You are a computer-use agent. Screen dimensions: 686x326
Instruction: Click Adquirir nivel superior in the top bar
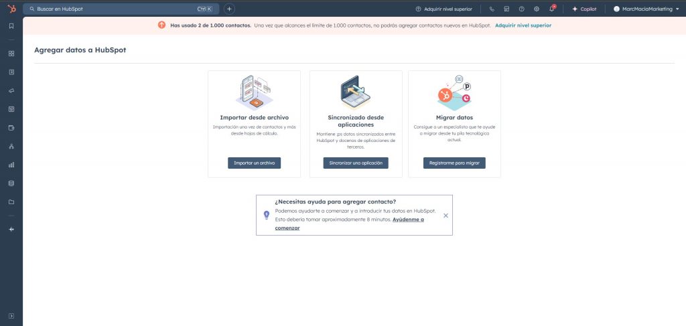pos(443,9)
